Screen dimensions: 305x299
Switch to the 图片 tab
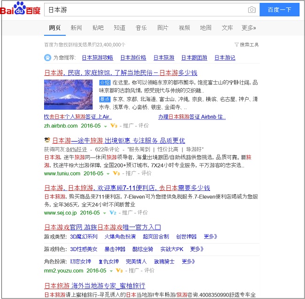coord(163,28)
